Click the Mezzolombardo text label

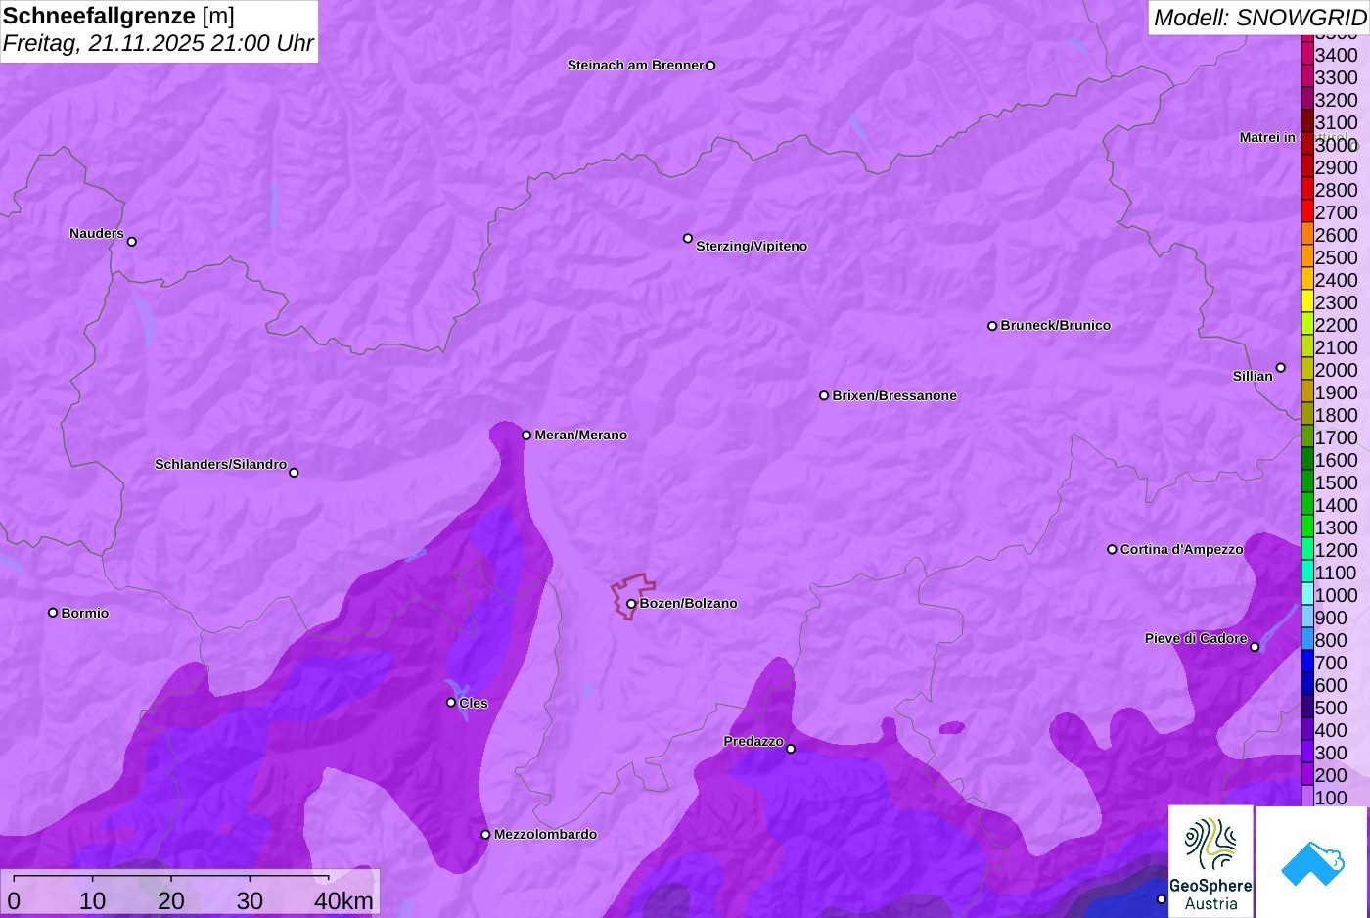[545, 834]
